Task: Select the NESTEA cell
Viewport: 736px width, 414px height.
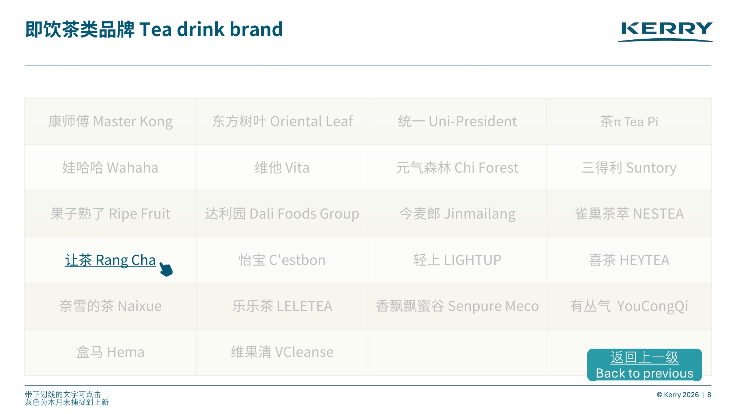Action: [629, 214]
